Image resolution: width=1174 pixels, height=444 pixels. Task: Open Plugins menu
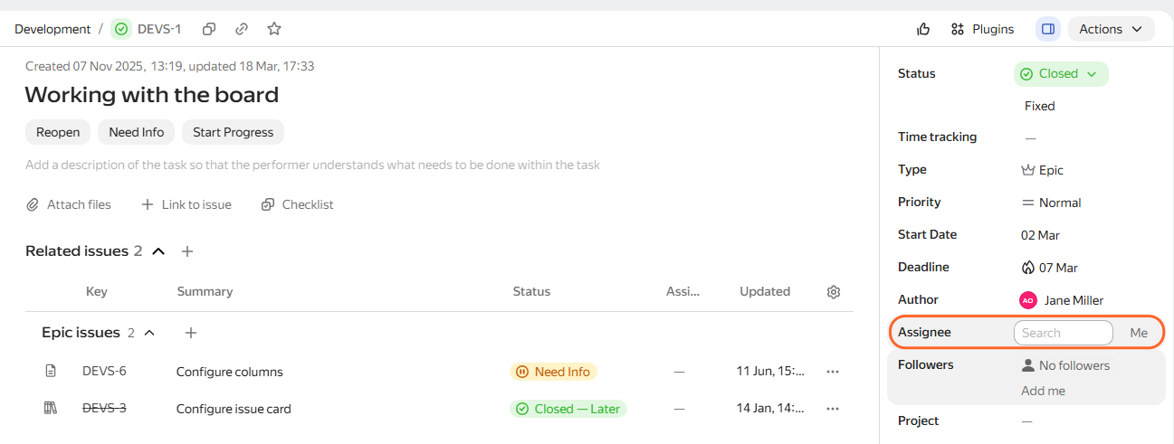click(982, 29)
